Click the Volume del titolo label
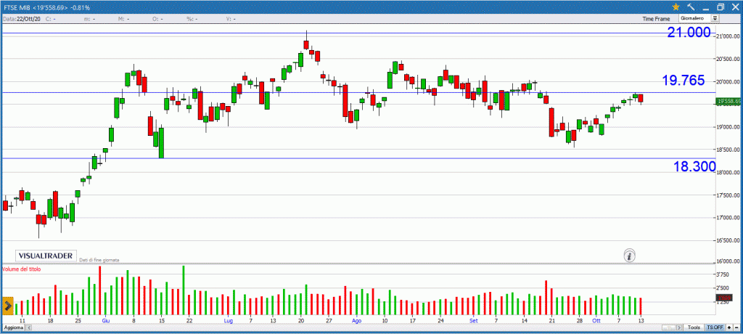Screen dimensions: 743x334 [21, 269]
